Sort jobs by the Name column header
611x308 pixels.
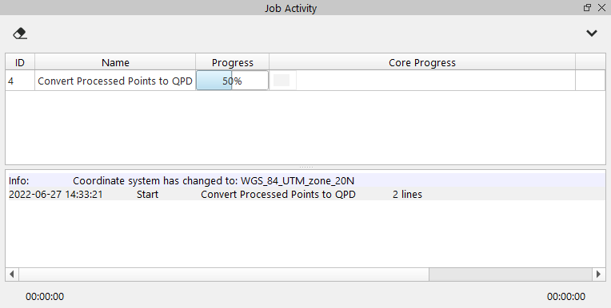tap(115, 62)
